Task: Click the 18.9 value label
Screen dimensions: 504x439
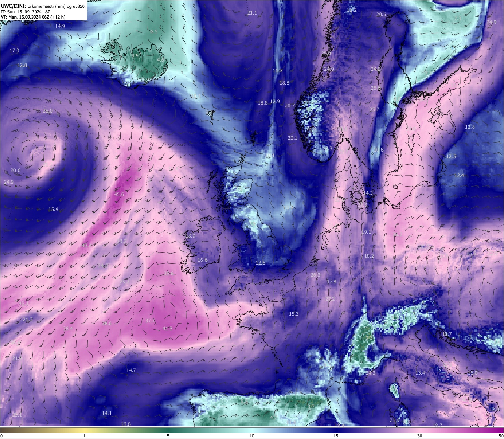Action: click(190, 236)
